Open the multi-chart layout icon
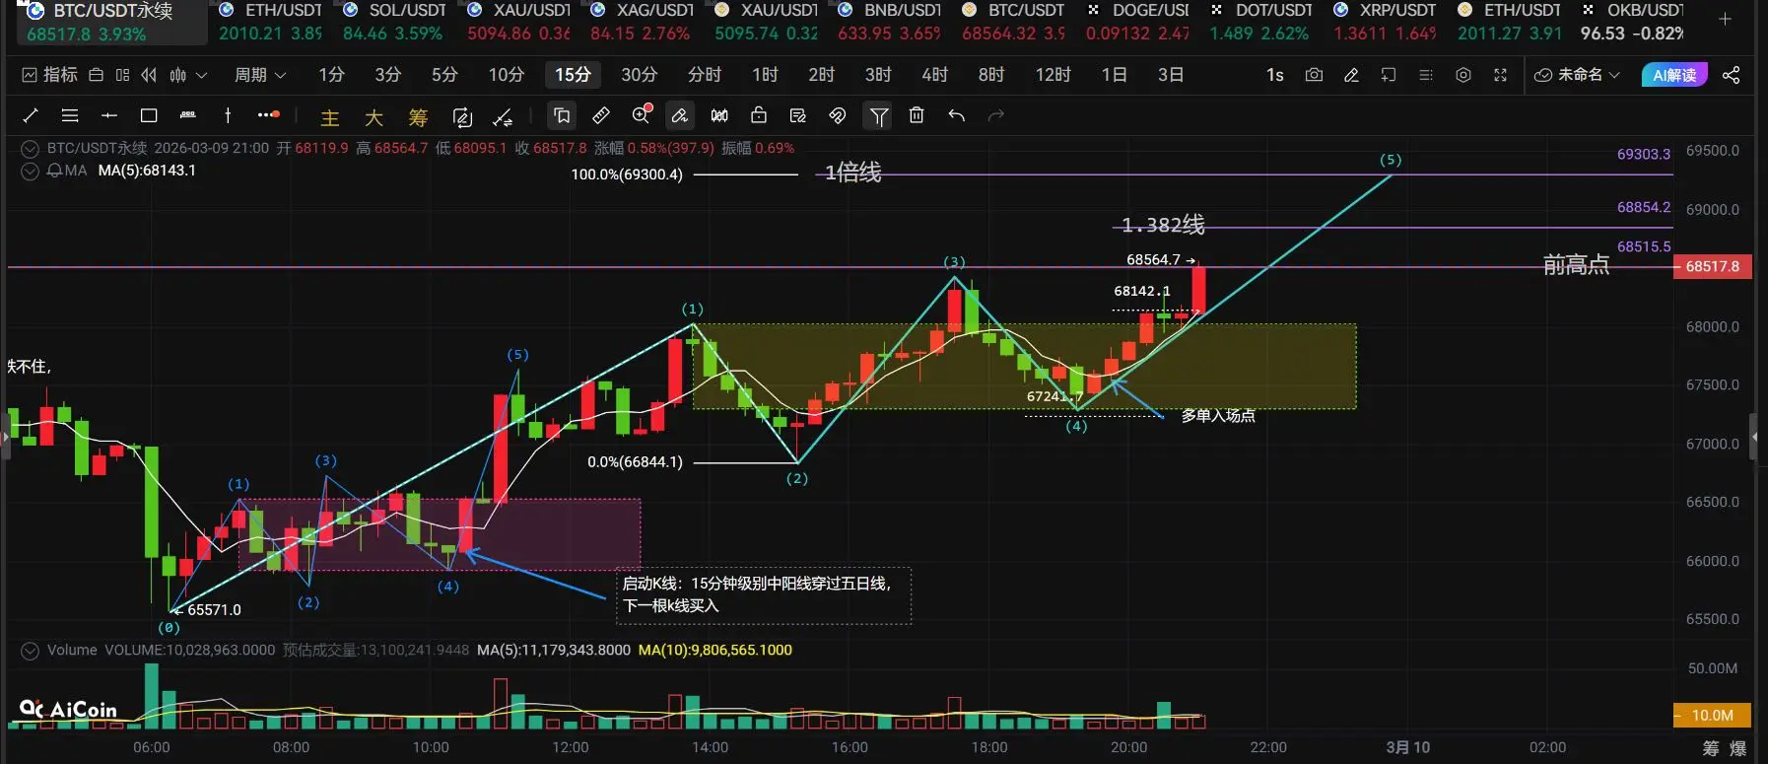 click(122, 75)
